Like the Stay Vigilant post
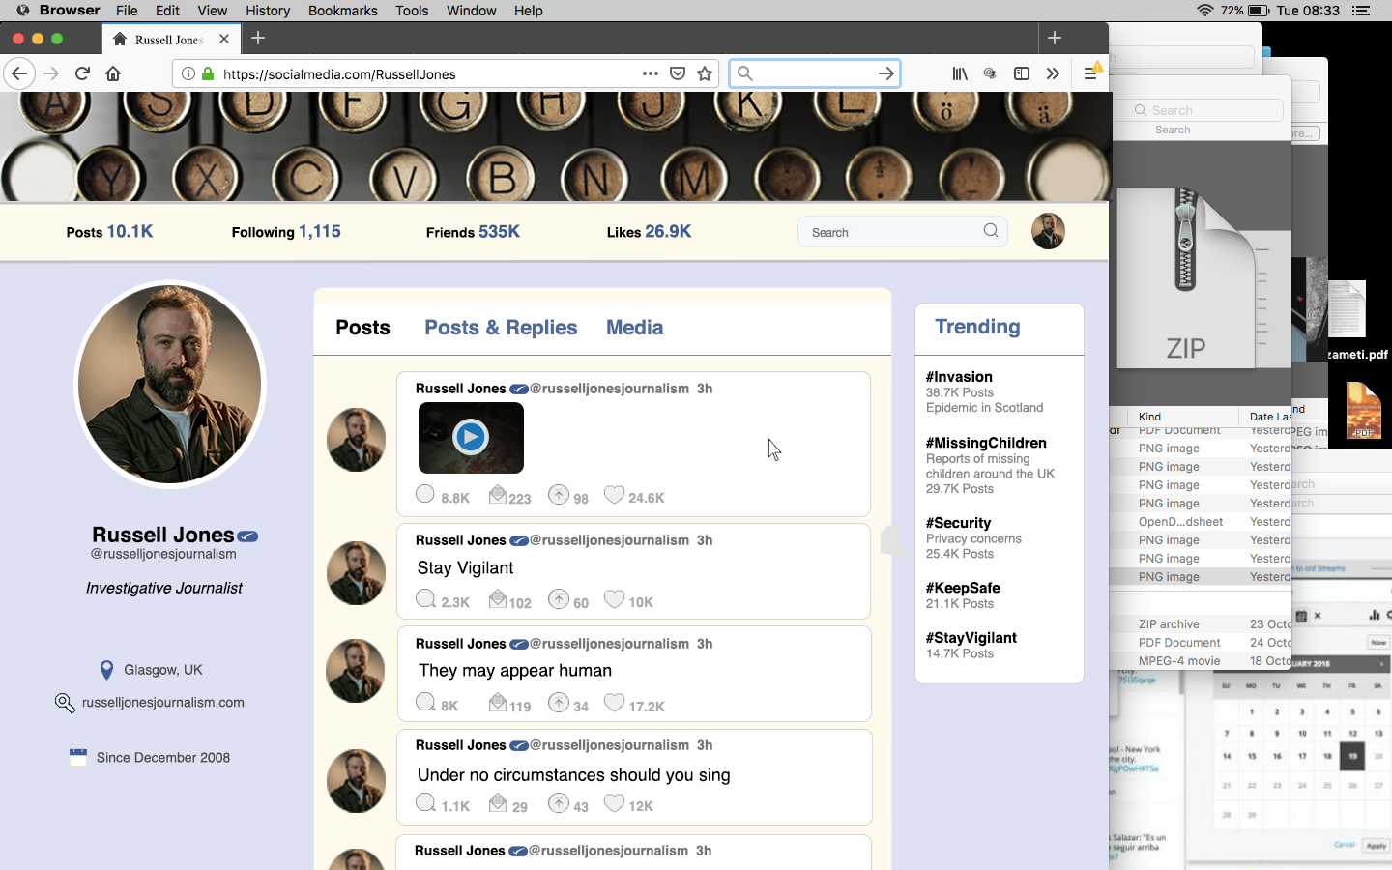This screenshot has width=1392, height=870. [614, 599]
